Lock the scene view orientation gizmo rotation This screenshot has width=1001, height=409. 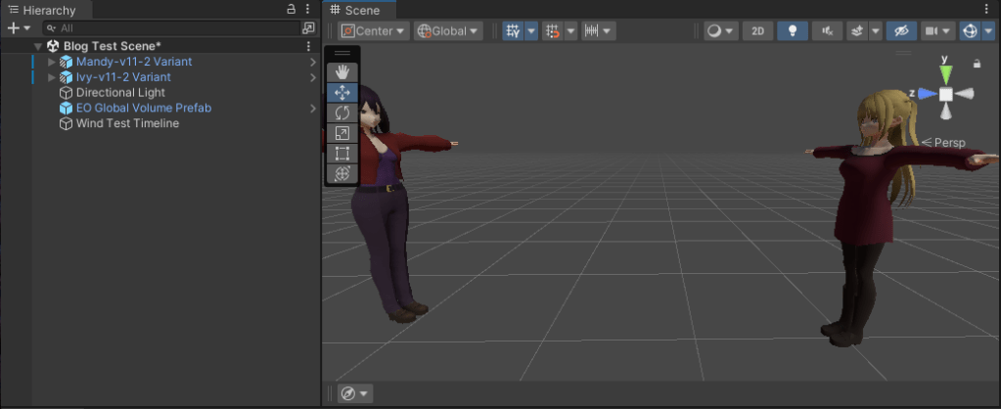click(977, 64)
